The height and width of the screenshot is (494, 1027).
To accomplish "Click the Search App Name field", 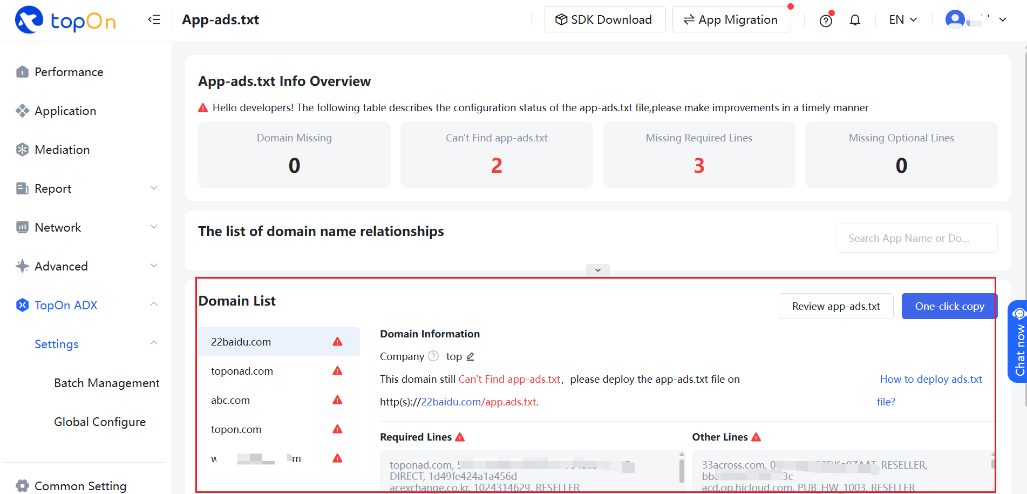I will click(x=916, y=238).
